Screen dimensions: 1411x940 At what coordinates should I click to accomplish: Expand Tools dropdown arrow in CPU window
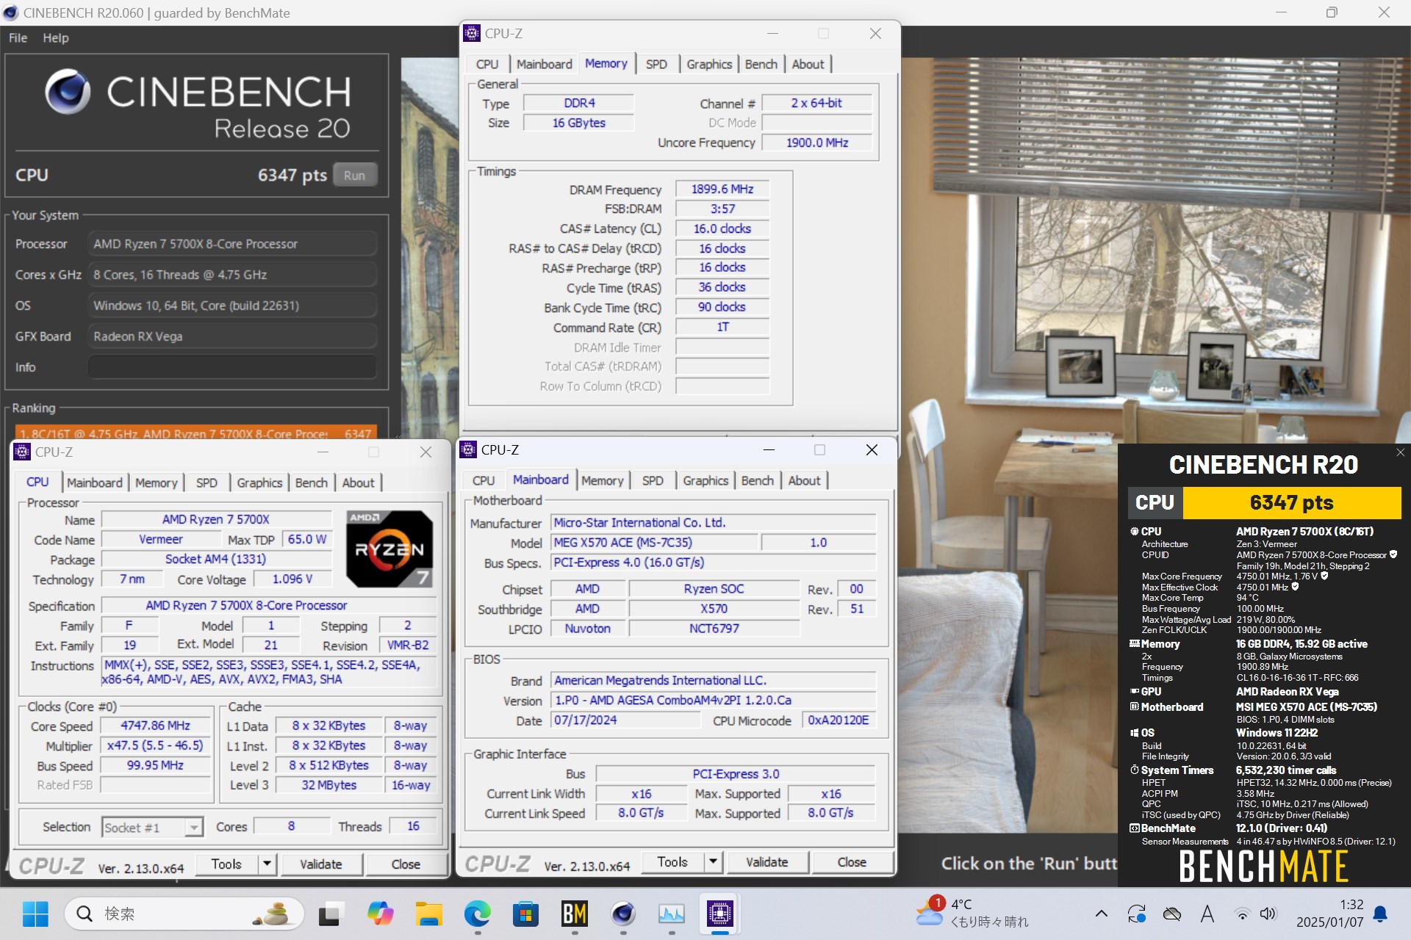click(268, 864)
